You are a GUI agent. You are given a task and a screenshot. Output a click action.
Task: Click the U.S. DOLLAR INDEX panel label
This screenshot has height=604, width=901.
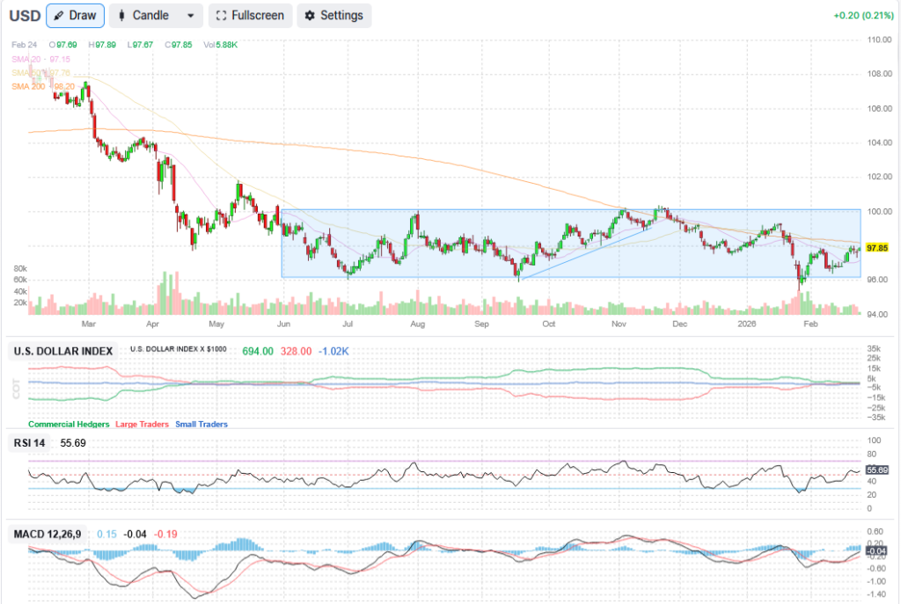[63, 351]
